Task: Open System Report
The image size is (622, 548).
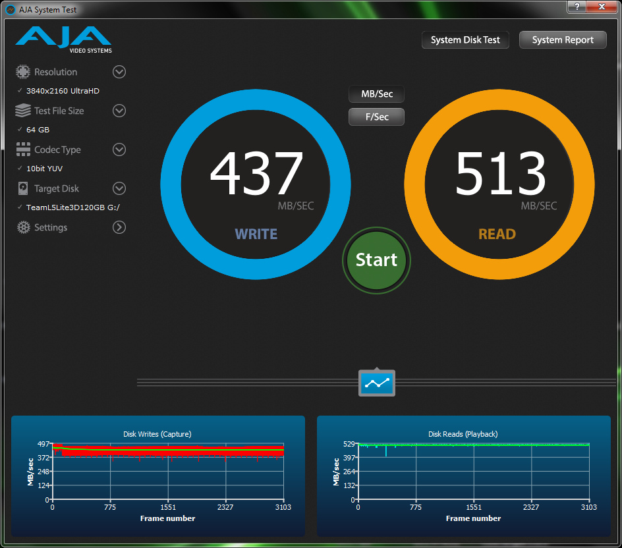Action: [x=563, y=40]
